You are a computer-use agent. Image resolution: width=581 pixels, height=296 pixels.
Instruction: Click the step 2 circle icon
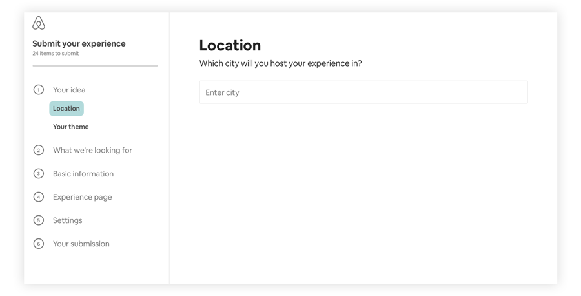[39, 150]
